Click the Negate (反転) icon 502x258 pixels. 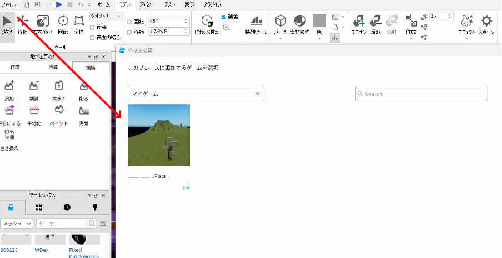(x=375, y=23)
